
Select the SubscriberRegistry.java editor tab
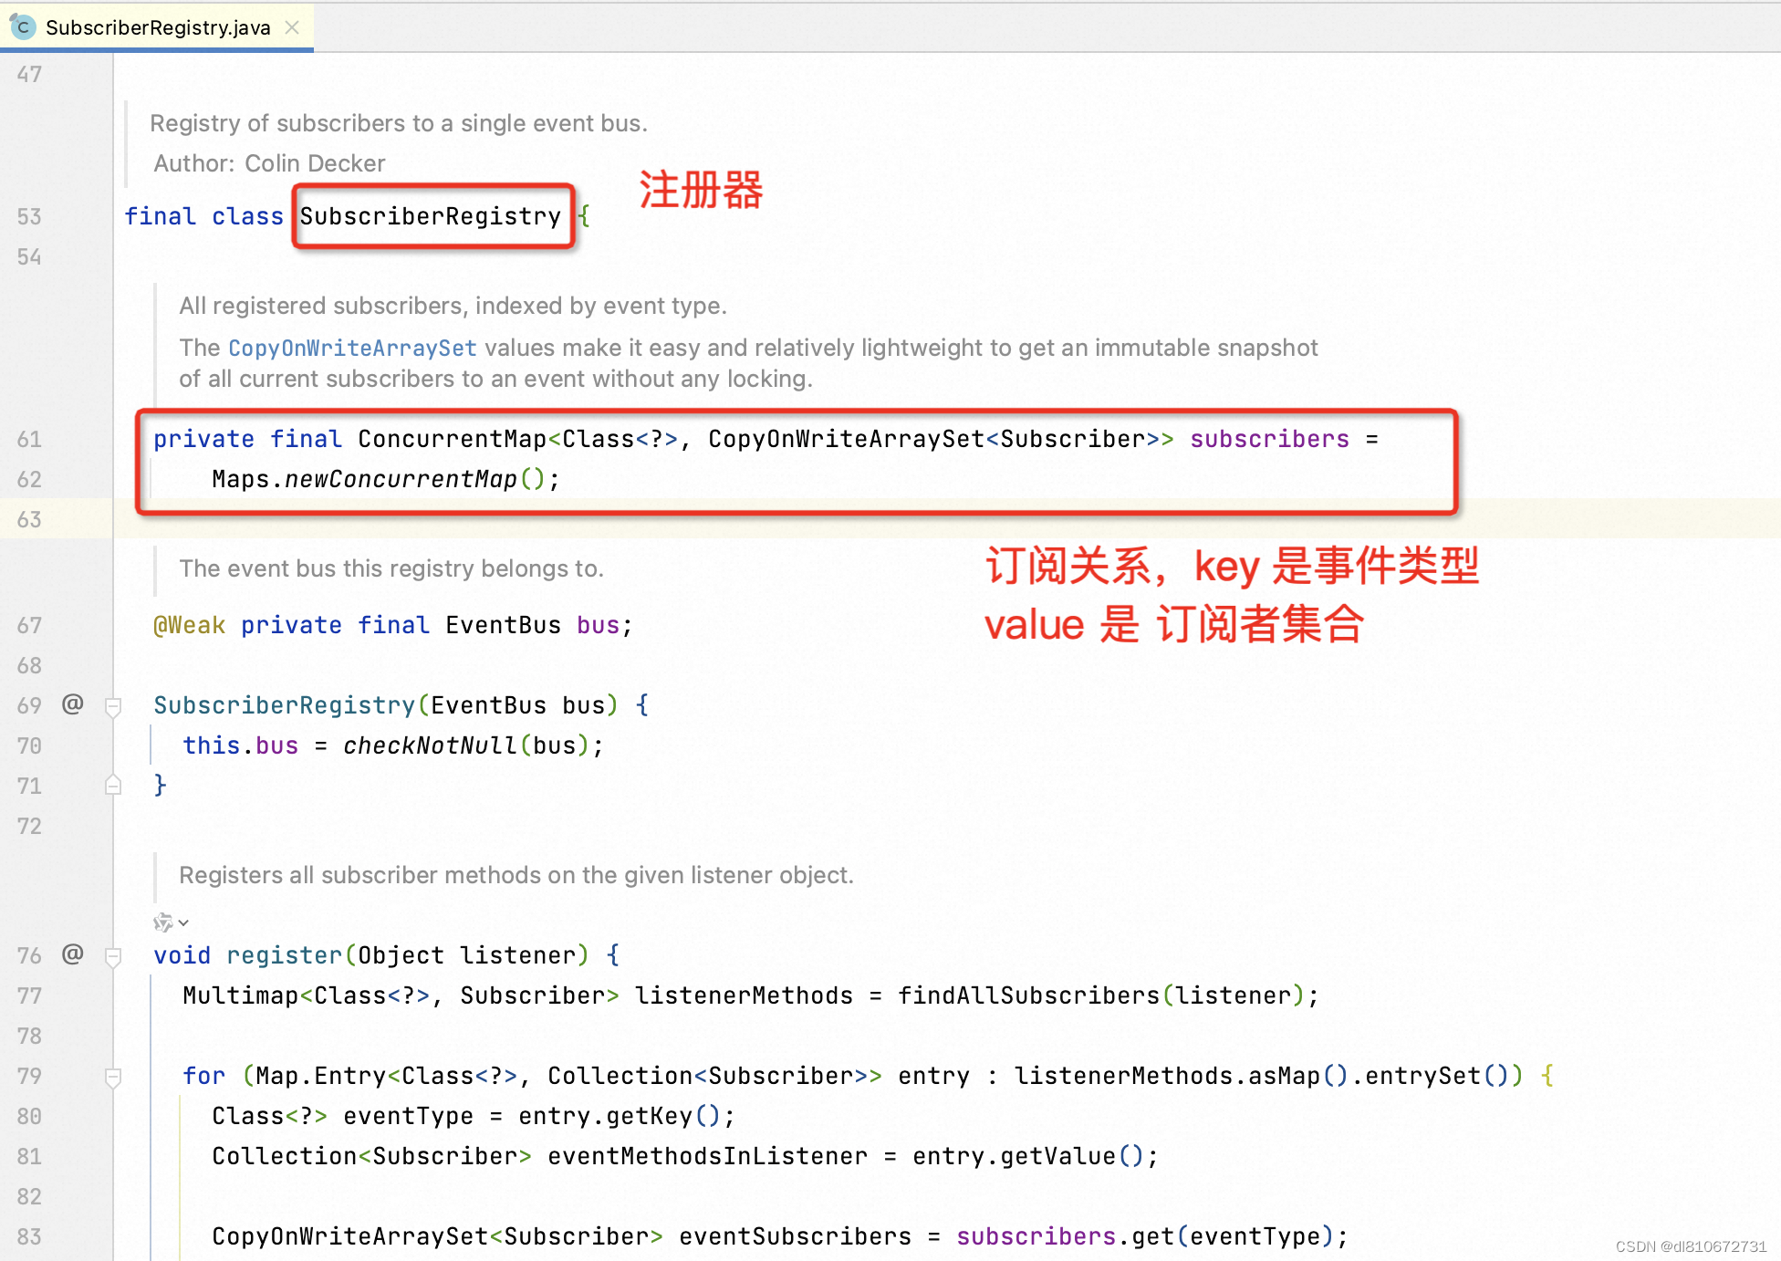[x=158, y=27]
